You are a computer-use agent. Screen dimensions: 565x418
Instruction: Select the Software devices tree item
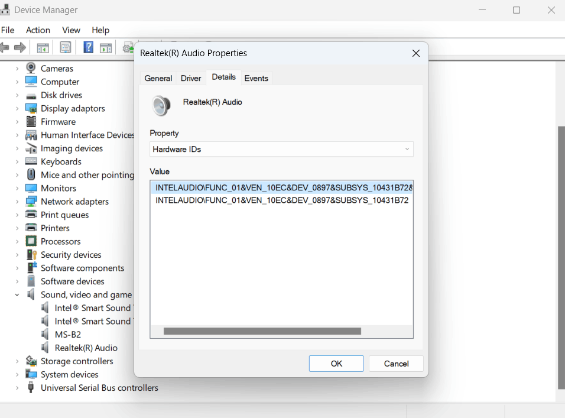73,281
